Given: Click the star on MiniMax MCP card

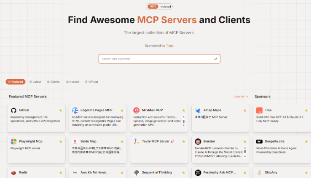Looking at the screenshot, I should point(184,110).
